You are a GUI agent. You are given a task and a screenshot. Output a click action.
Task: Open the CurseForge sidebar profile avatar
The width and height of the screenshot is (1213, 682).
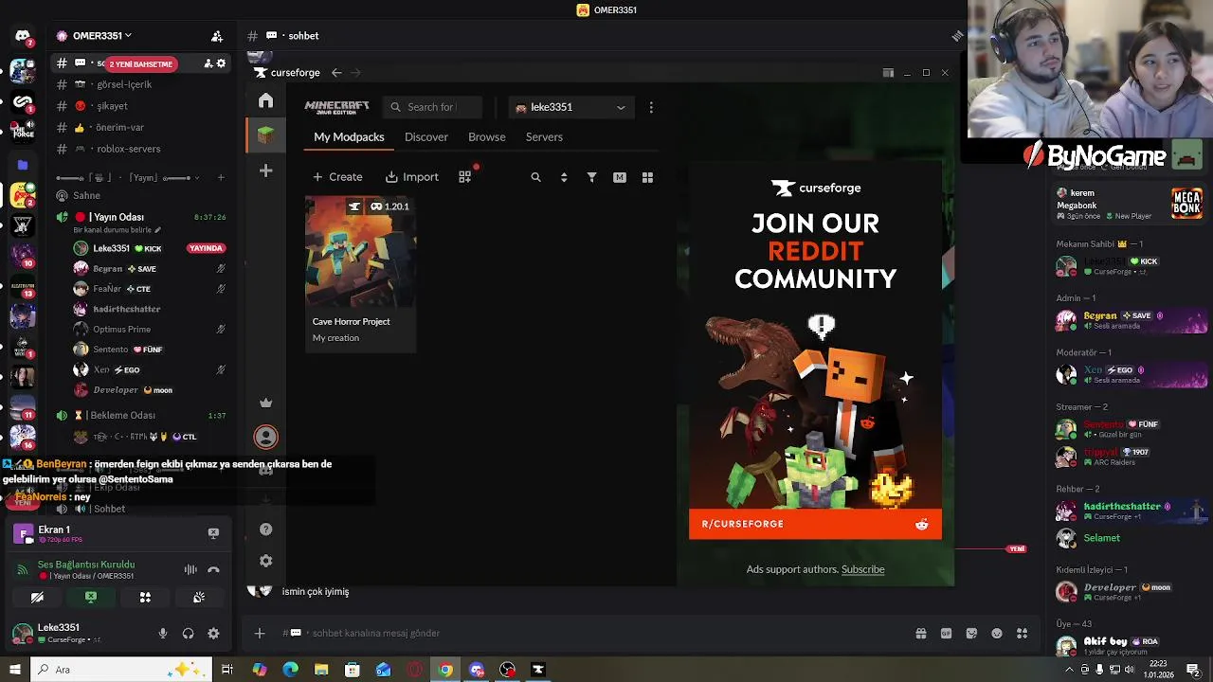[x=266, y=437]
